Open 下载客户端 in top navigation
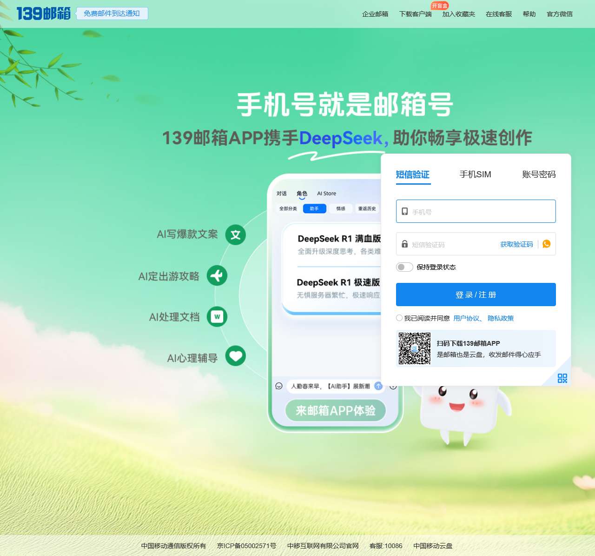 416,14
